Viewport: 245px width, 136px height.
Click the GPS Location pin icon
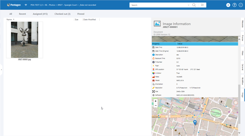pos(153,69)
